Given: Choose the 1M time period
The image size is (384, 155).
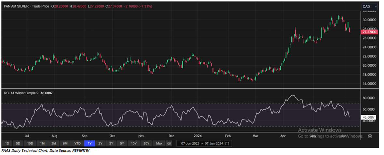Looking at the screenshot, I should (x=42, y=143).
